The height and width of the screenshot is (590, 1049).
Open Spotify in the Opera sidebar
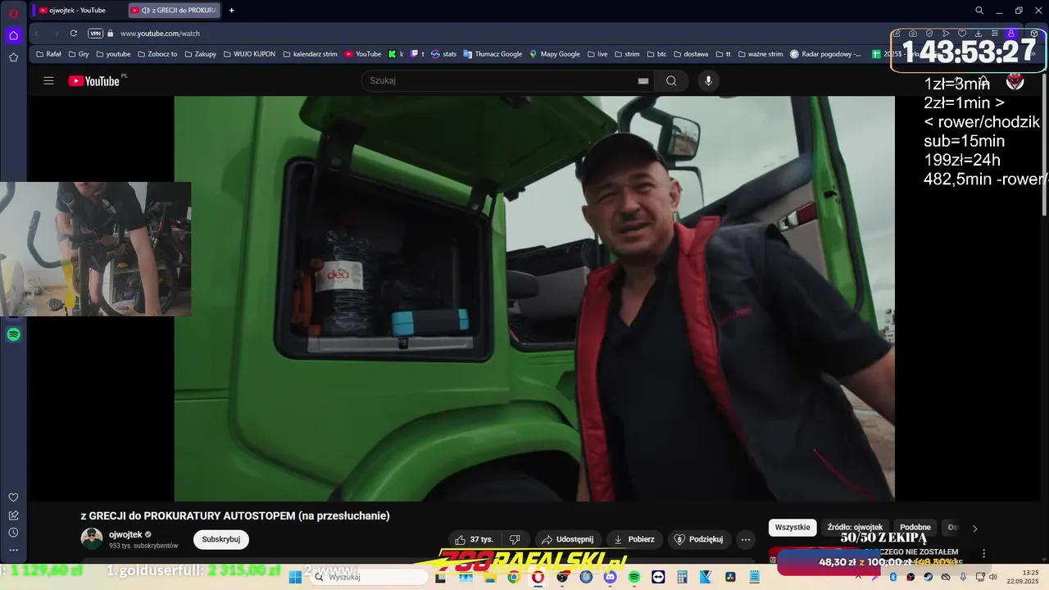tap(13, 334)
